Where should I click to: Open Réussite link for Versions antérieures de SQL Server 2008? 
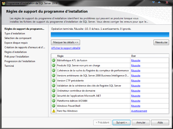[x=136, y=75]
